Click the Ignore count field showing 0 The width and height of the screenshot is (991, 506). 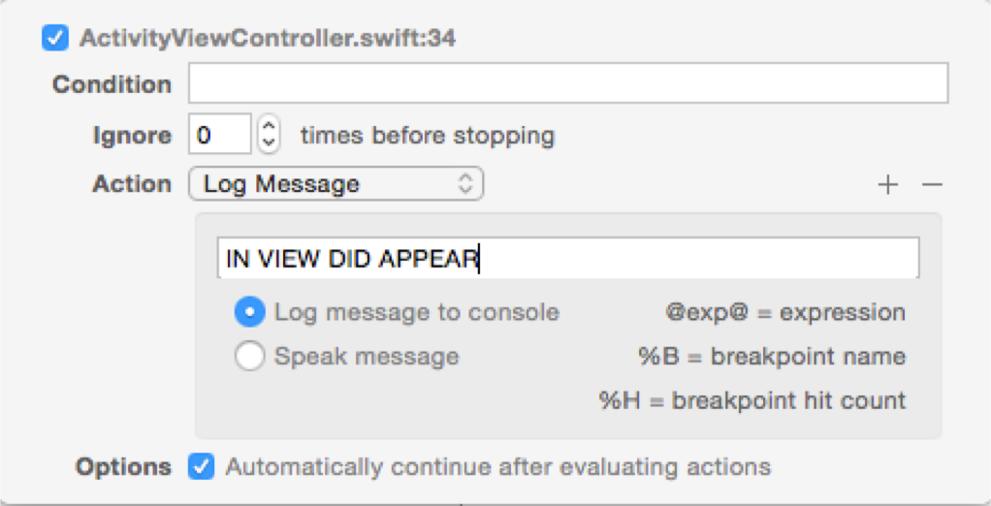click(220, 134)
